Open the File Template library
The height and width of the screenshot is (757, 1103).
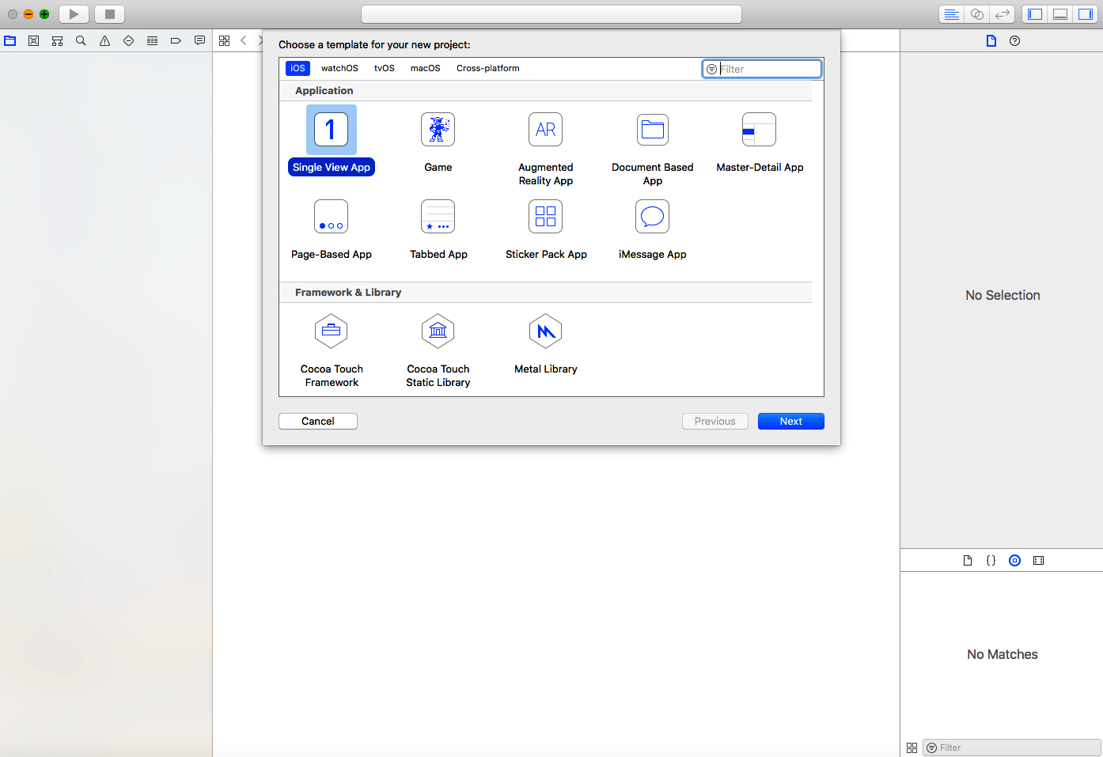click(968, 561)
